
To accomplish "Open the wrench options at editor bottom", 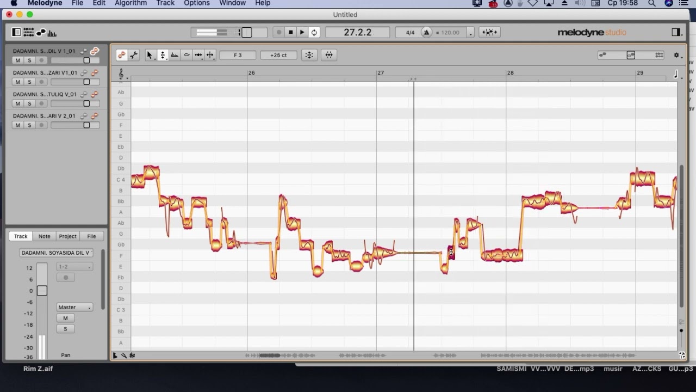I will (123, 356).
